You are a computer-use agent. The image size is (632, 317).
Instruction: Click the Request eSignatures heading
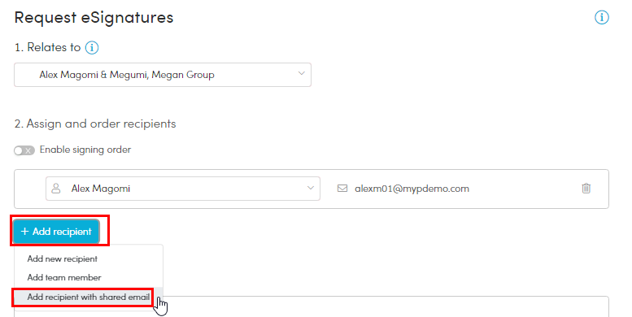(94, 18)
